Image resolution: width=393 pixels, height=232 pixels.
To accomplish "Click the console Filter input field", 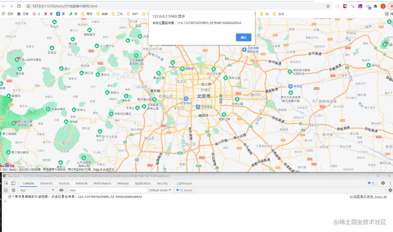I will (x=107, y=190).
